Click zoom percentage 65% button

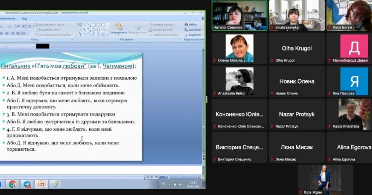tap(163, 177)
